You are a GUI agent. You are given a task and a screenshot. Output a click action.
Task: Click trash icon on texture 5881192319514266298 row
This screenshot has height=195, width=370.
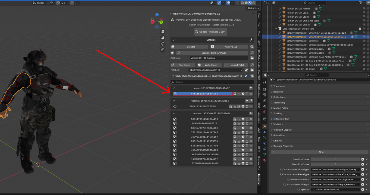pyautogui.click(x=247, y=119)
